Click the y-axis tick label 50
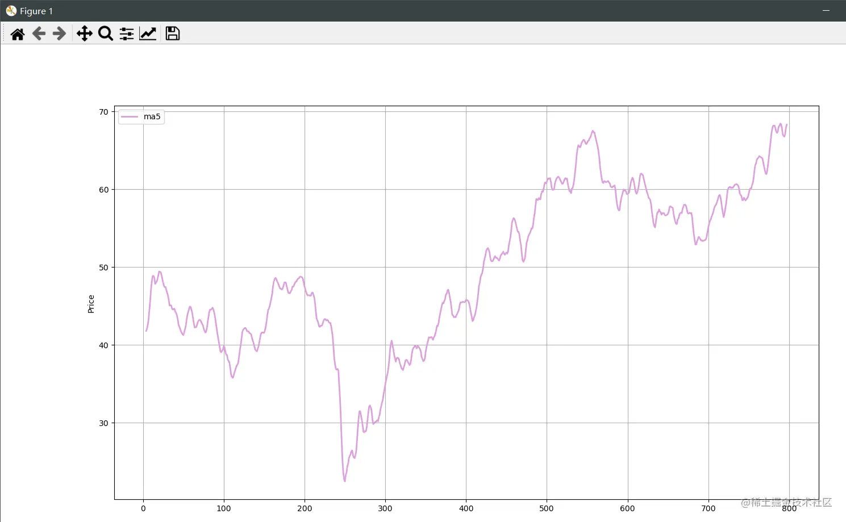 pyautogui.click(x=103, y=268)
